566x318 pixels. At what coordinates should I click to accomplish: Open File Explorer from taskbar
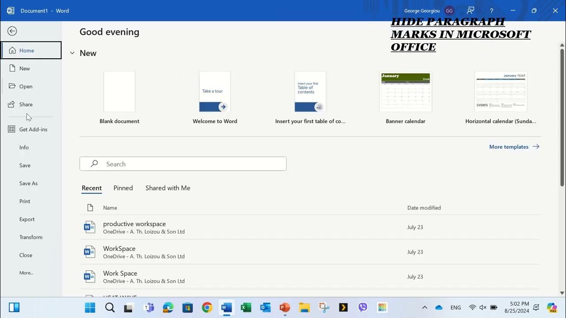tap(304, 307)
